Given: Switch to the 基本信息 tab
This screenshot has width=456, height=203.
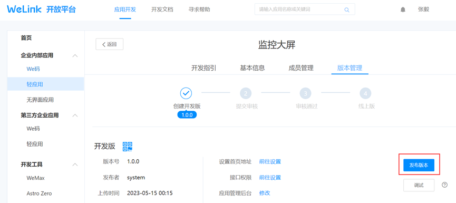Looking at the screenshot, I should click(253, 68).
